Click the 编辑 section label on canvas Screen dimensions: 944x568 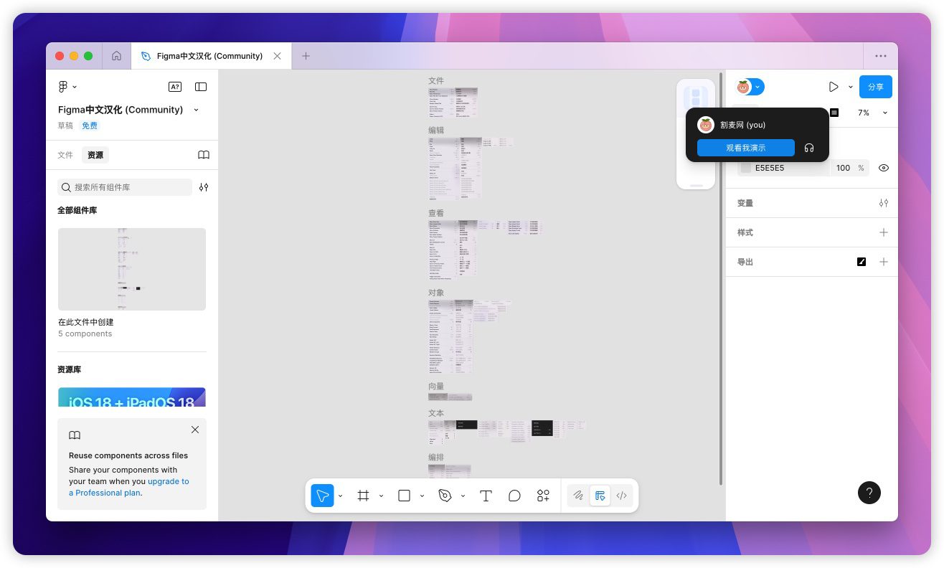[436, 131]
